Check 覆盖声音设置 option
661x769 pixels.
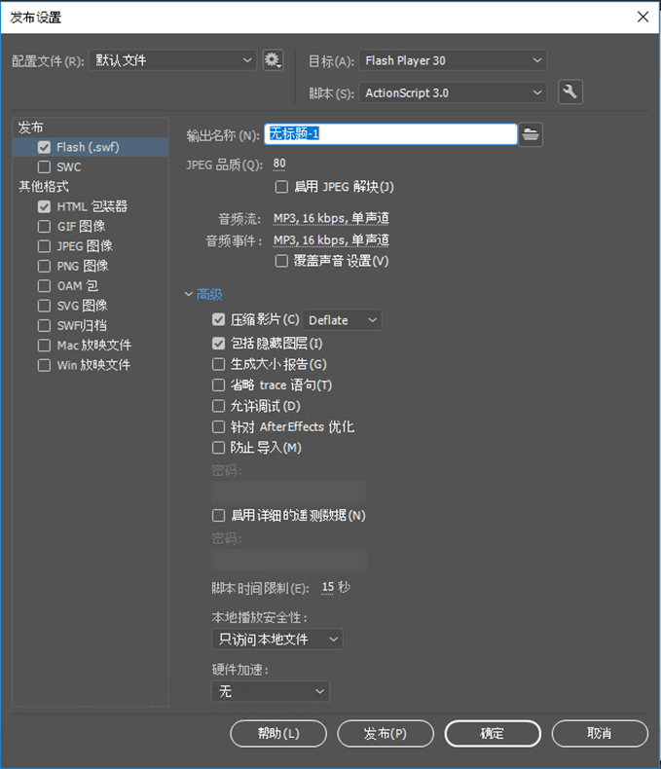pyautogui.click(x=281, y=261)
